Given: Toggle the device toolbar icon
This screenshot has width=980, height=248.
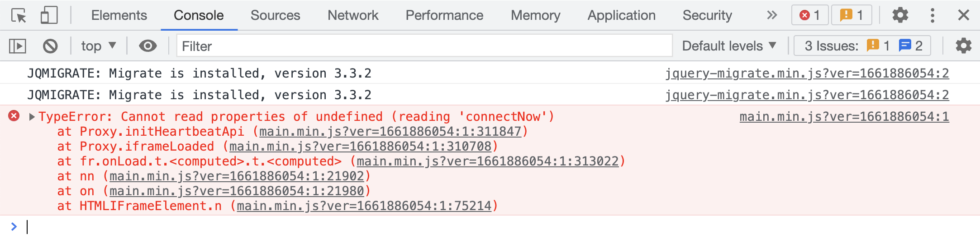Looking at the screenshot, I should (49, 15).
